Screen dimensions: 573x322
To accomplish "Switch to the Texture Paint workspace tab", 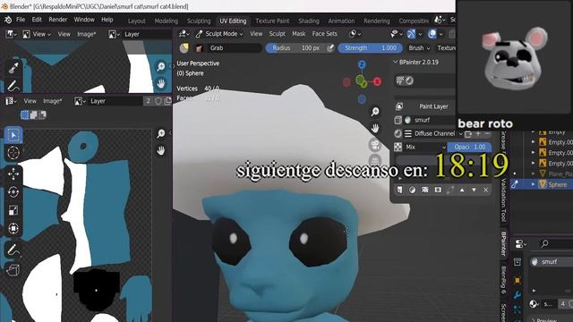I will [272, 21].
